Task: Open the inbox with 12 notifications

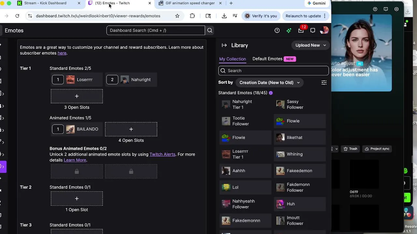Action: (x=301, y=31)
